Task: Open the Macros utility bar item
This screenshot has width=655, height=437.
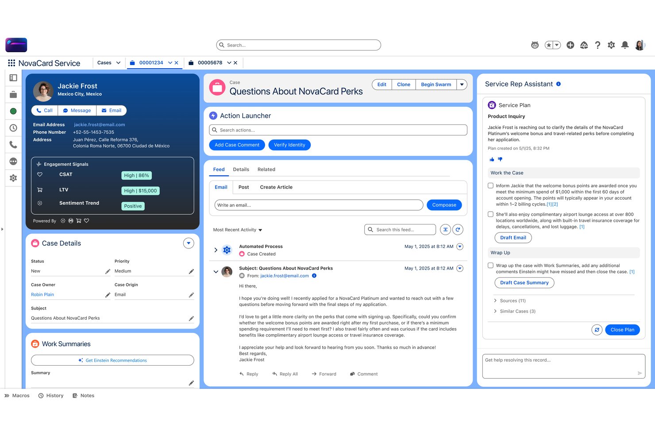Action: tap(17, 396)
